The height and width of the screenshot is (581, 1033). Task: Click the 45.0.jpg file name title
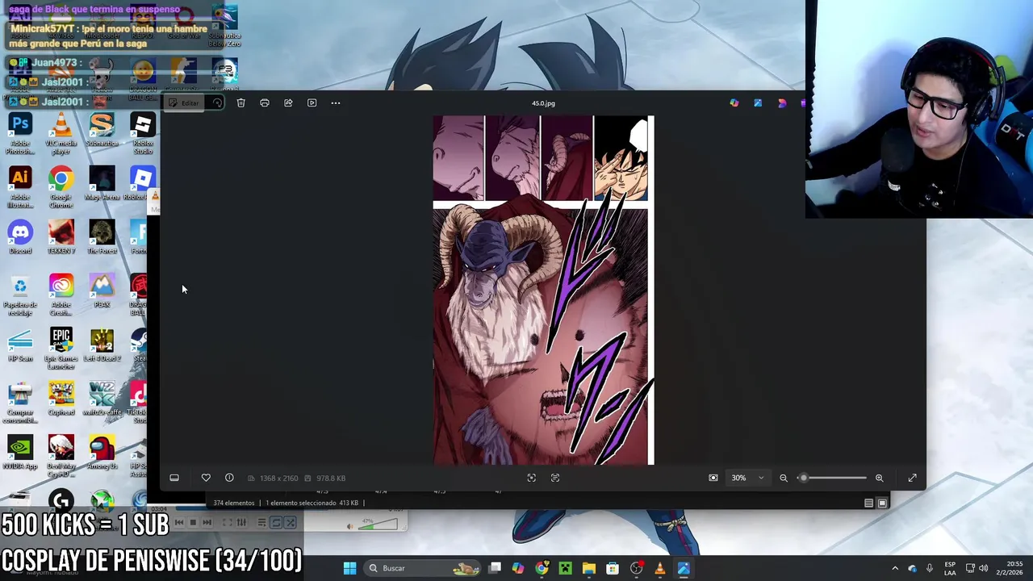tap(543, 103)
